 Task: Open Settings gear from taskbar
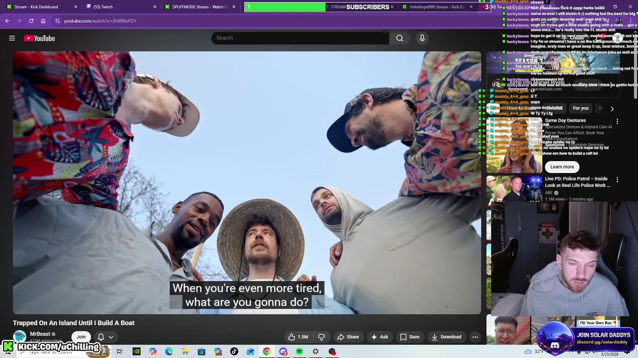point(316,352)
